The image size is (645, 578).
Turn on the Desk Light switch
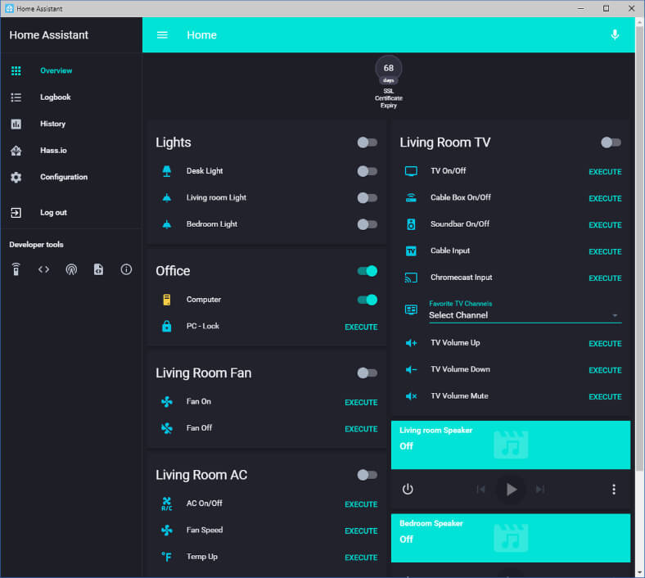[x=367, y=171]
